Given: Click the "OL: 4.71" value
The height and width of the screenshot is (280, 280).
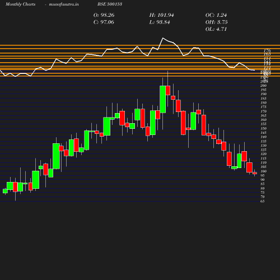Looking at the screenshot, I should coord(216,29).
